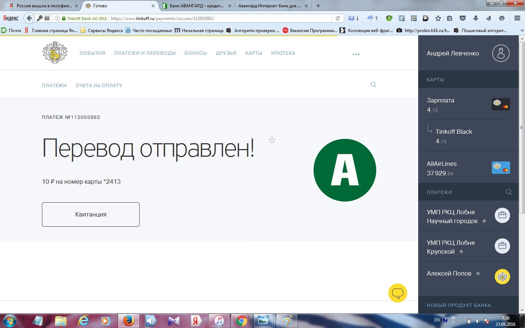Switch to Банк АВАНГАРД browser tab

click(x=197, y=6)
